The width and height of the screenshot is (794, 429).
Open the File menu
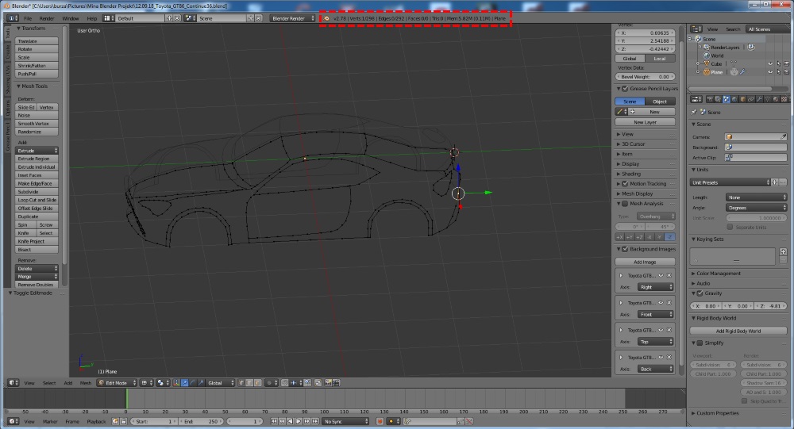27,18
